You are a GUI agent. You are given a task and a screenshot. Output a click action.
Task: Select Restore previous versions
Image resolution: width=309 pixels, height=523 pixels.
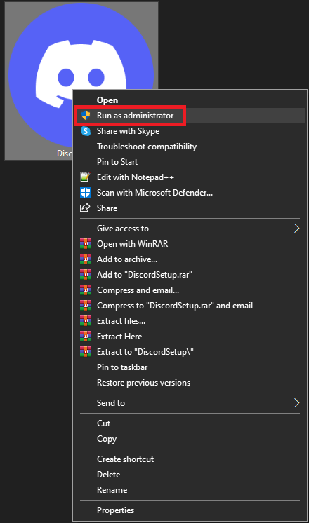point(190,383)
